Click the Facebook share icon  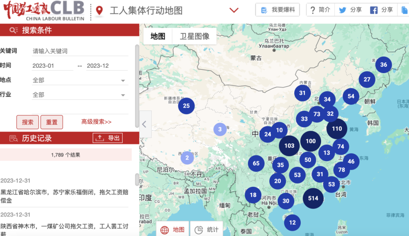click(x=374, y=10)
